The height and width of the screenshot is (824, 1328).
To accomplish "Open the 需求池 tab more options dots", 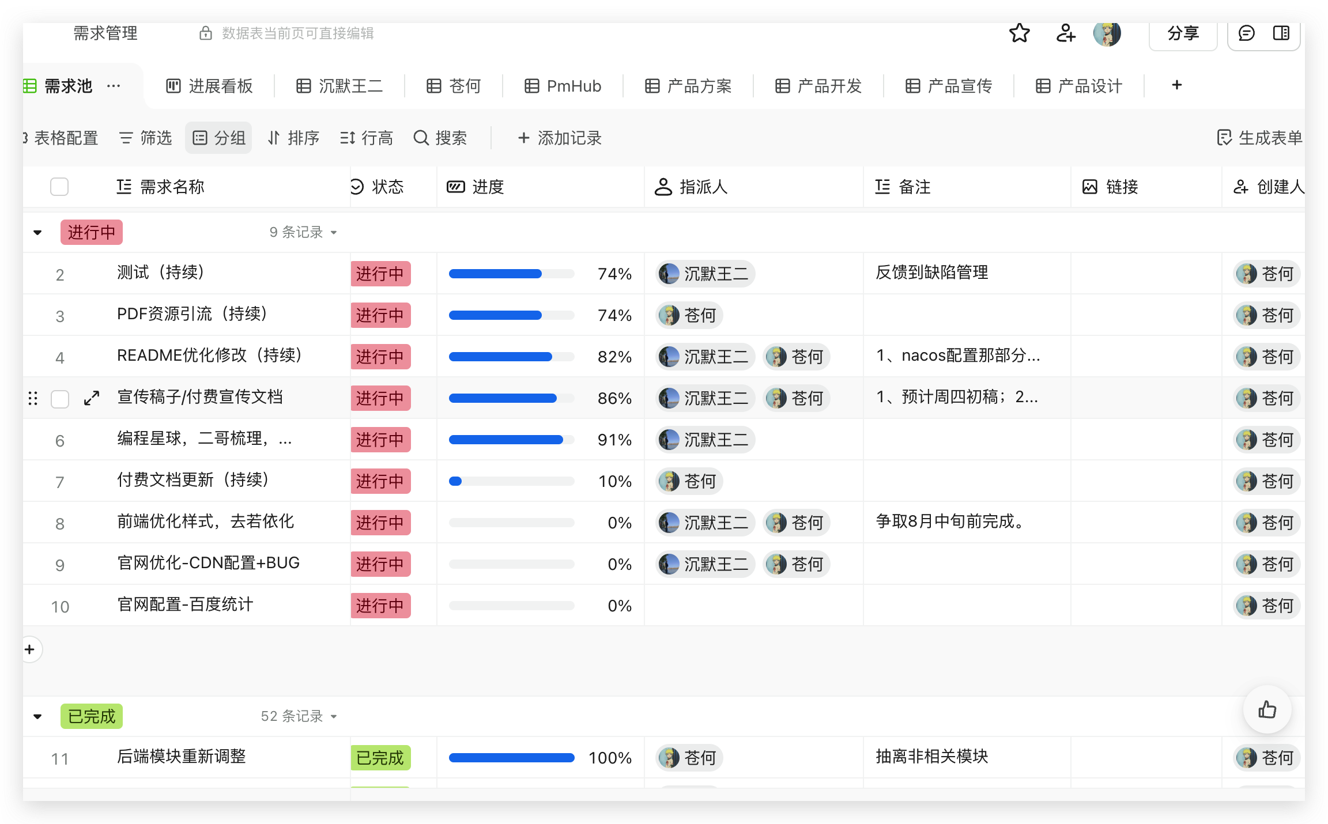I will 114,86.
